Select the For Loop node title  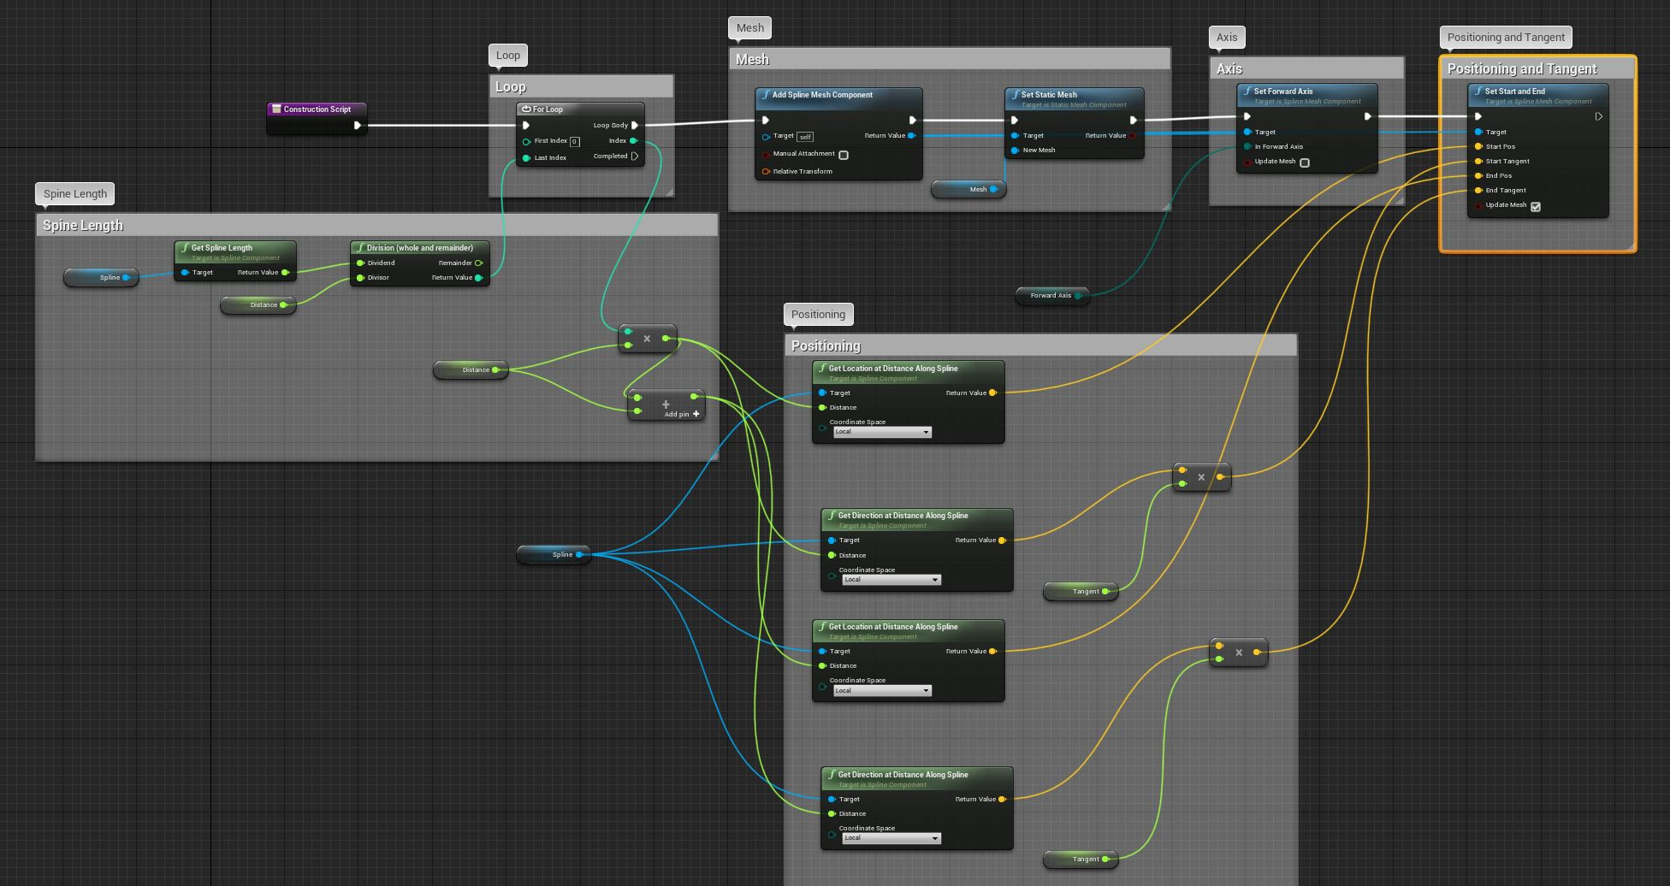[x=548, y=109]
